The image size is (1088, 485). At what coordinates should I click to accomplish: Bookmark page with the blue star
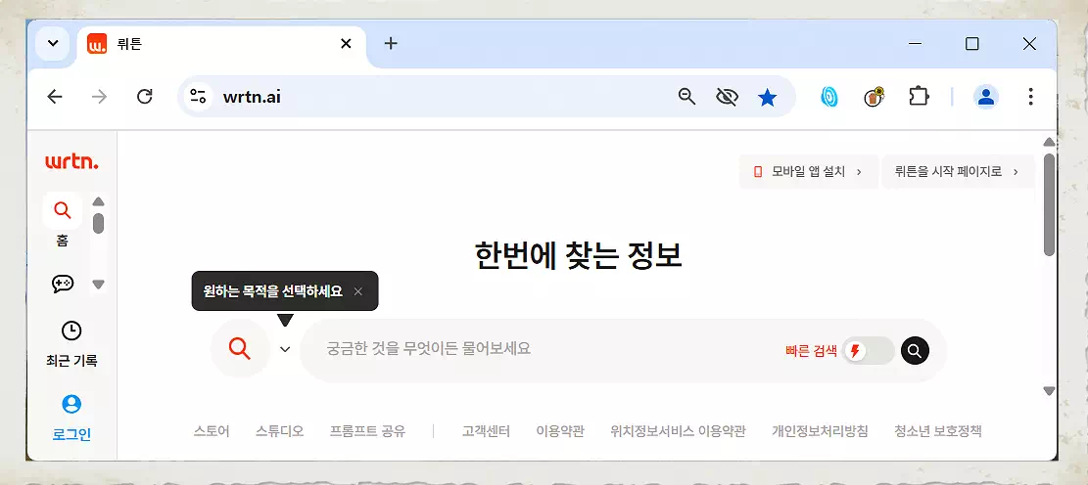(x=767, y=98)
